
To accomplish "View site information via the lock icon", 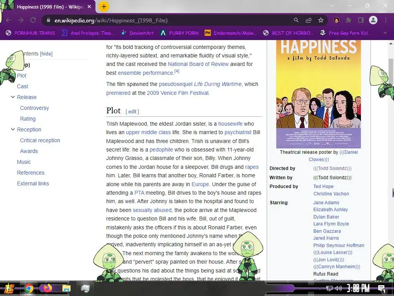I will tap(48, 20).
